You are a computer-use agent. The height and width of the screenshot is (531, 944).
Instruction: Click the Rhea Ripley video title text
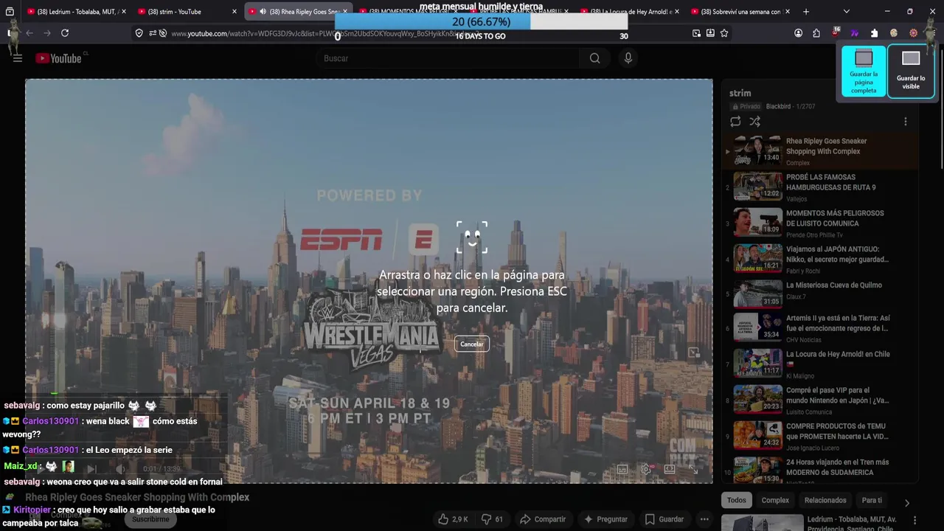tap(137, 497)
